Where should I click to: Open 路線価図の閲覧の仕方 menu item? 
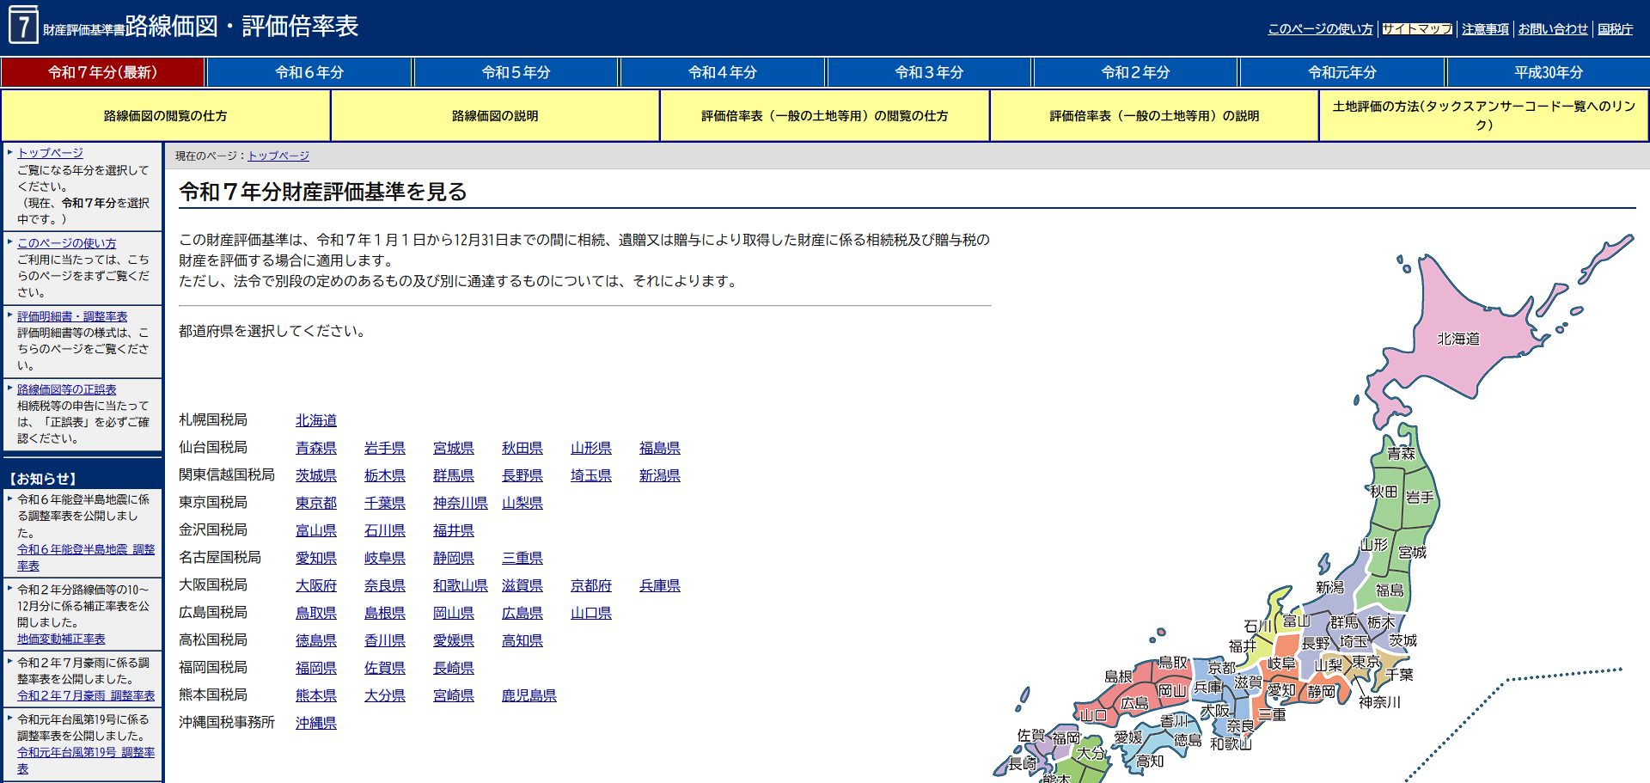click(166, 116)
